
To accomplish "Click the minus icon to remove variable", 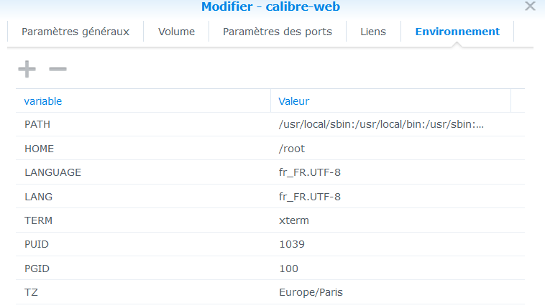I will click(x=58, y=69).
